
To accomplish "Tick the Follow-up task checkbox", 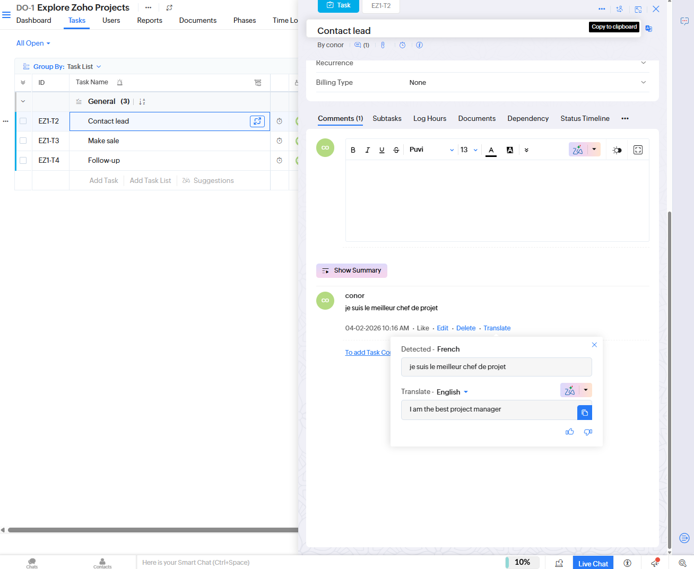I will tap(23, 161).
